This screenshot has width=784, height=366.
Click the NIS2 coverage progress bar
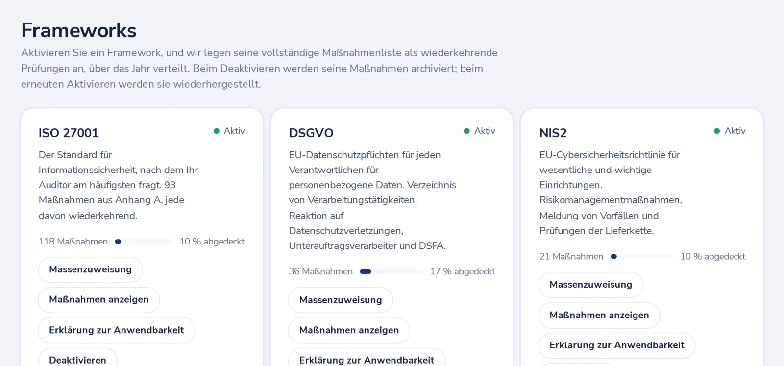point(642,257)
